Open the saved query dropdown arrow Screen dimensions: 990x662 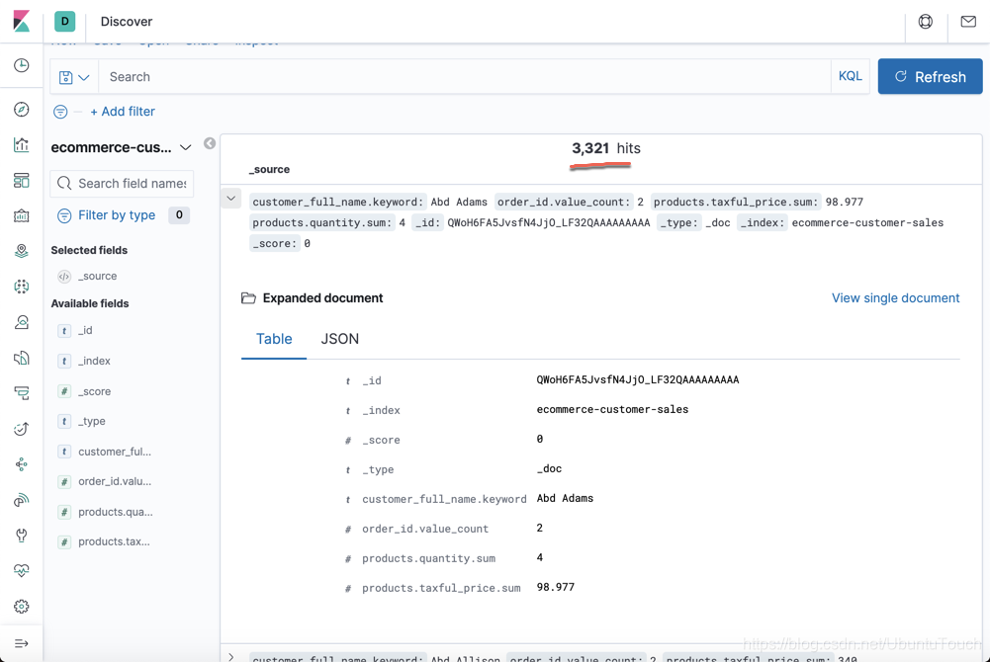pyautogui.click(x=83, y=76)
